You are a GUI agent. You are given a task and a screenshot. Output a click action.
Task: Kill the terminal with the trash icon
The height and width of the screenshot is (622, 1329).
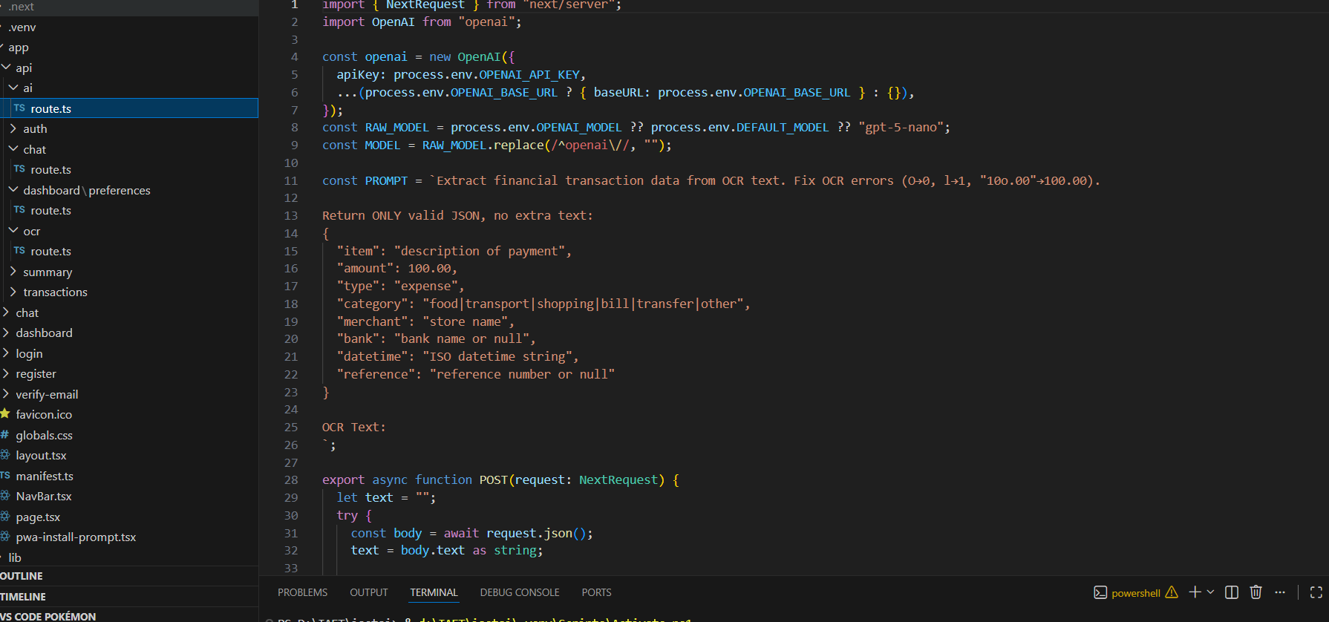(x=1255, y=592)
